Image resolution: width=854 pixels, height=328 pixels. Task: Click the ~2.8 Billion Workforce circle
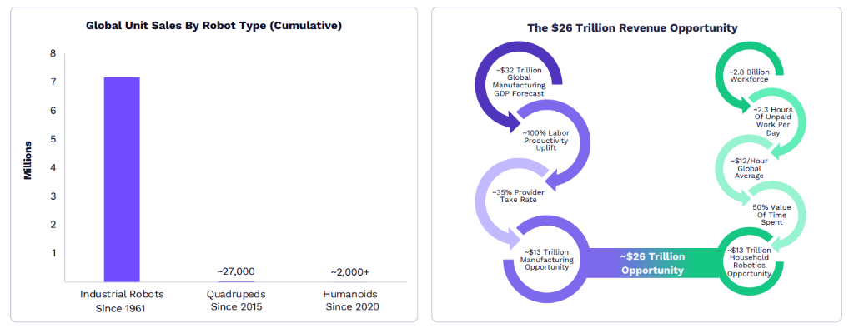tap(750, 75)
